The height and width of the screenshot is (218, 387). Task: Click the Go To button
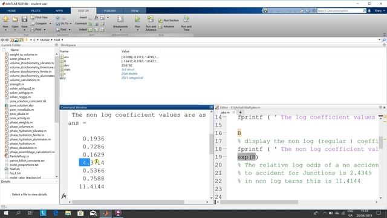(62, 24)
